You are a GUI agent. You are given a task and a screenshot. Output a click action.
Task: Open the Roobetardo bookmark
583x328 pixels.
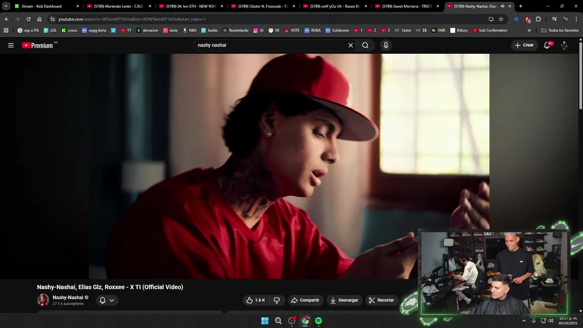[x=235, y=31]
